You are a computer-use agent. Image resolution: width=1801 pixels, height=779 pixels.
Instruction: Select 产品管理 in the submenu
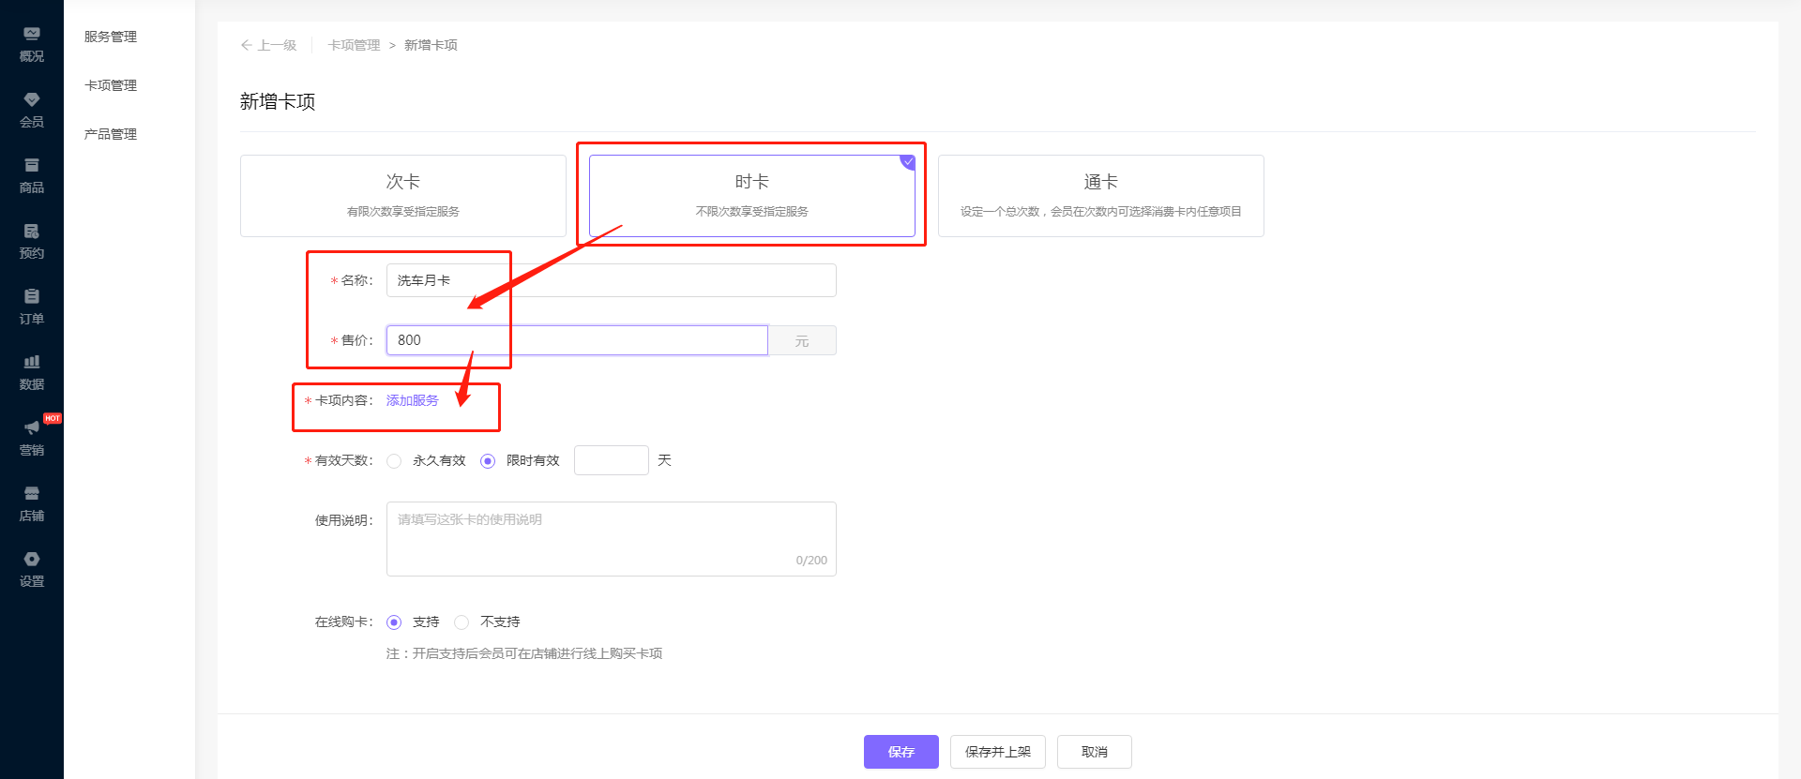pyautogui.click(x=111, y=134)
